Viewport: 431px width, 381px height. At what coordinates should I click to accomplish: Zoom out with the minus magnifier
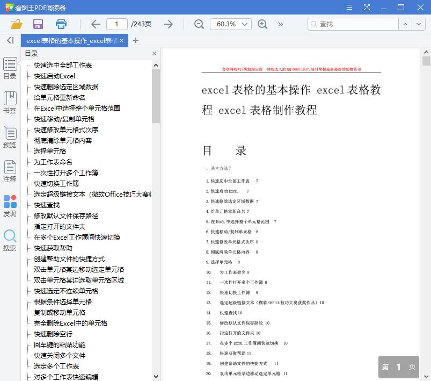point(199,24)
